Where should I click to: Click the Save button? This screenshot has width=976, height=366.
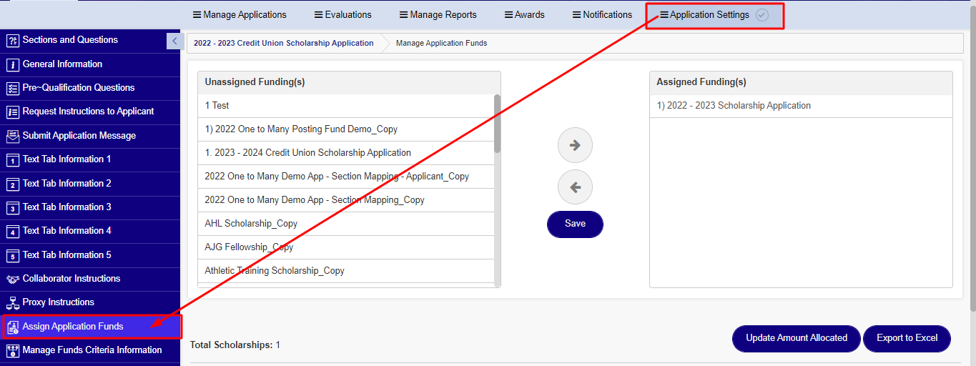point(575,224)
